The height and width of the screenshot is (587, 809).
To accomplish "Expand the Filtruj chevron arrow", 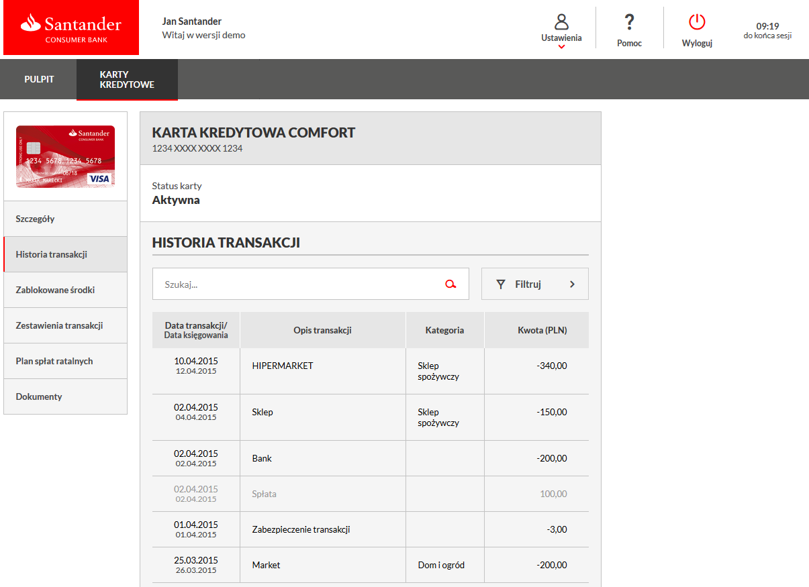I will tap(572, 284).
